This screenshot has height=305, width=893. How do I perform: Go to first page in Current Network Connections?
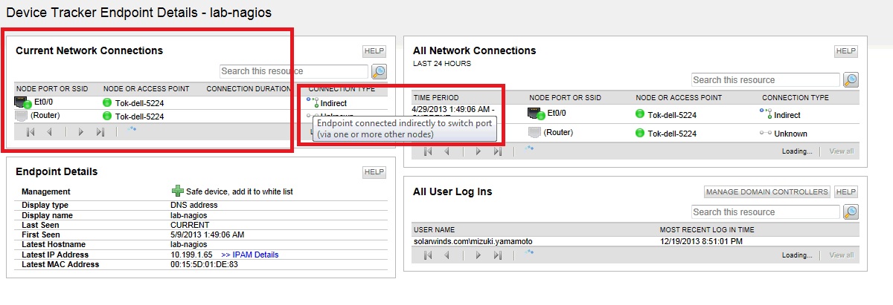point(31,132)
